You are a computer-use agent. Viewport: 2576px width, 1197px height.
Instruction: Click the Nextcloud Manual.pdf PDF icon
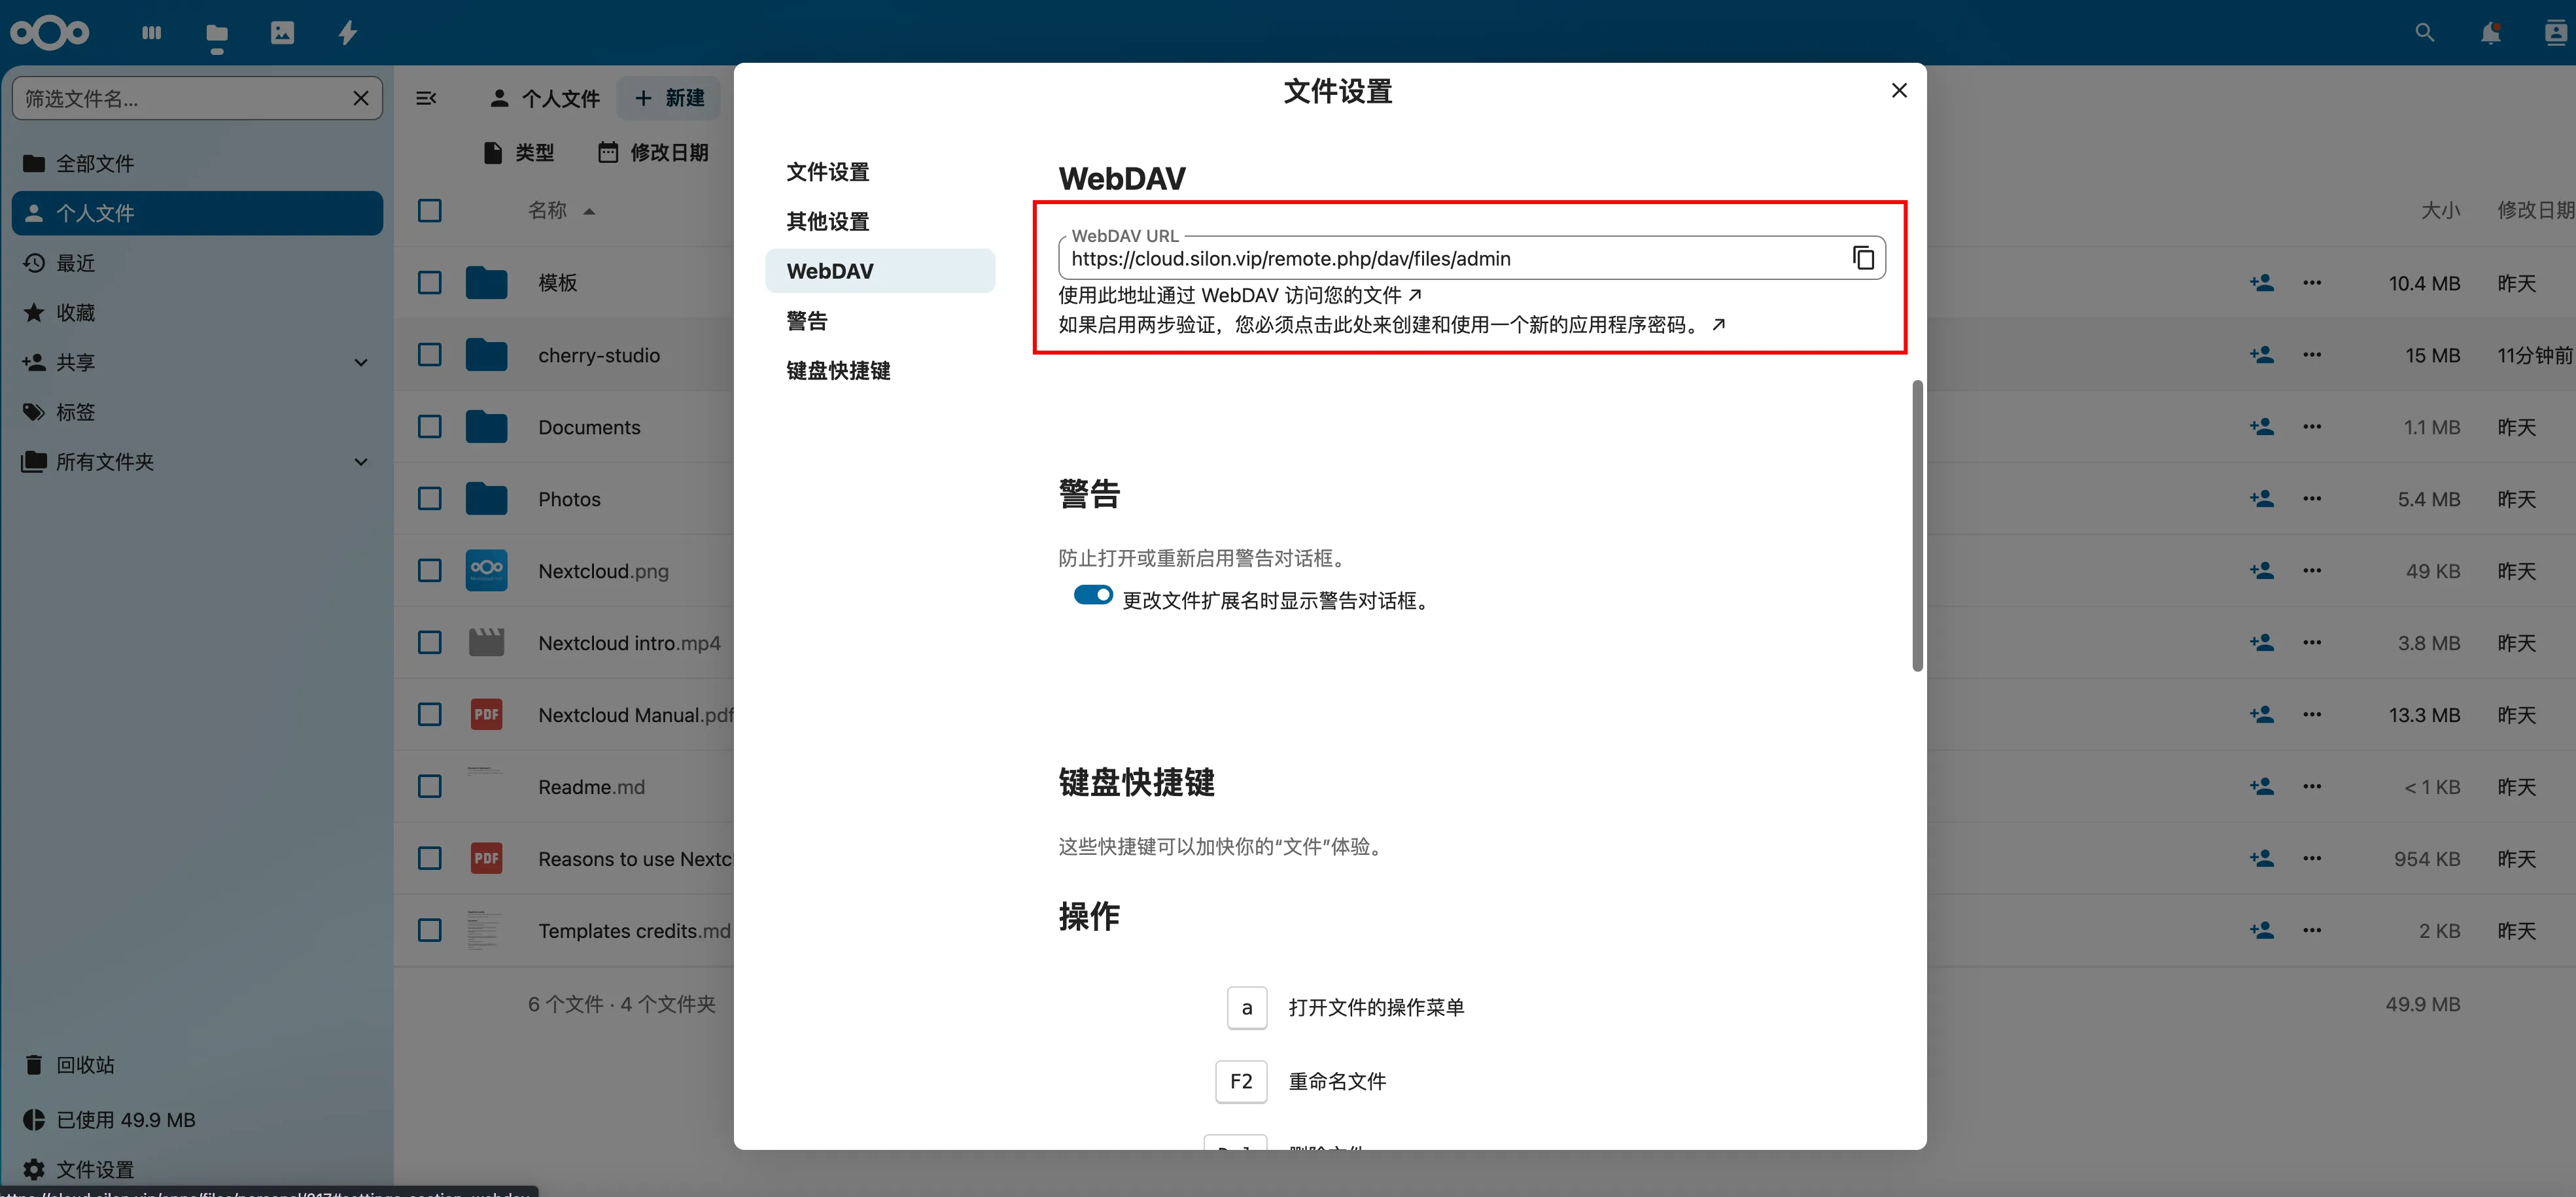(486, 715)
